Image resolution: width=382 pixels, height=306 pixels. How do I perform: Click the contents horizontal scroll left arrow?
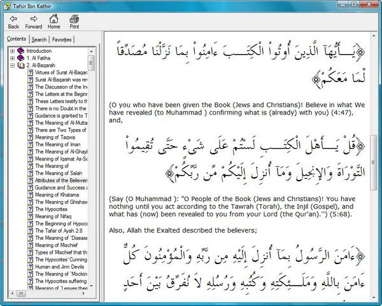click(x=13, y=293)
